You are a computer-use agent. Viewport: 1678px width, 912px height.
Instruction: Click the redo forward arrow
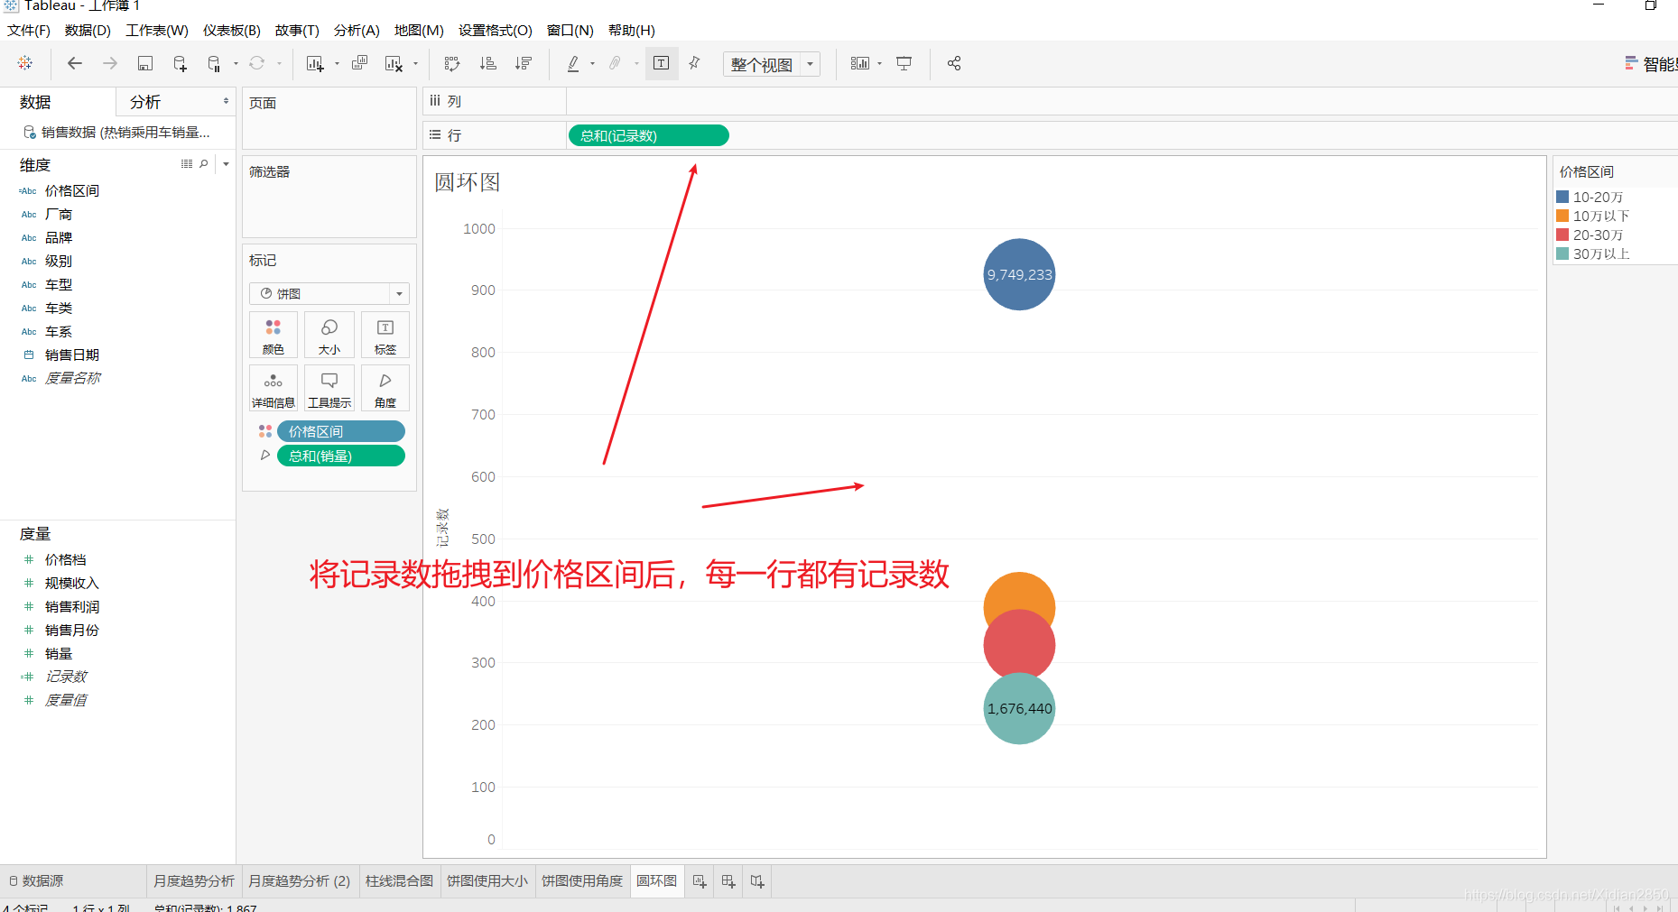click(110, 63)
